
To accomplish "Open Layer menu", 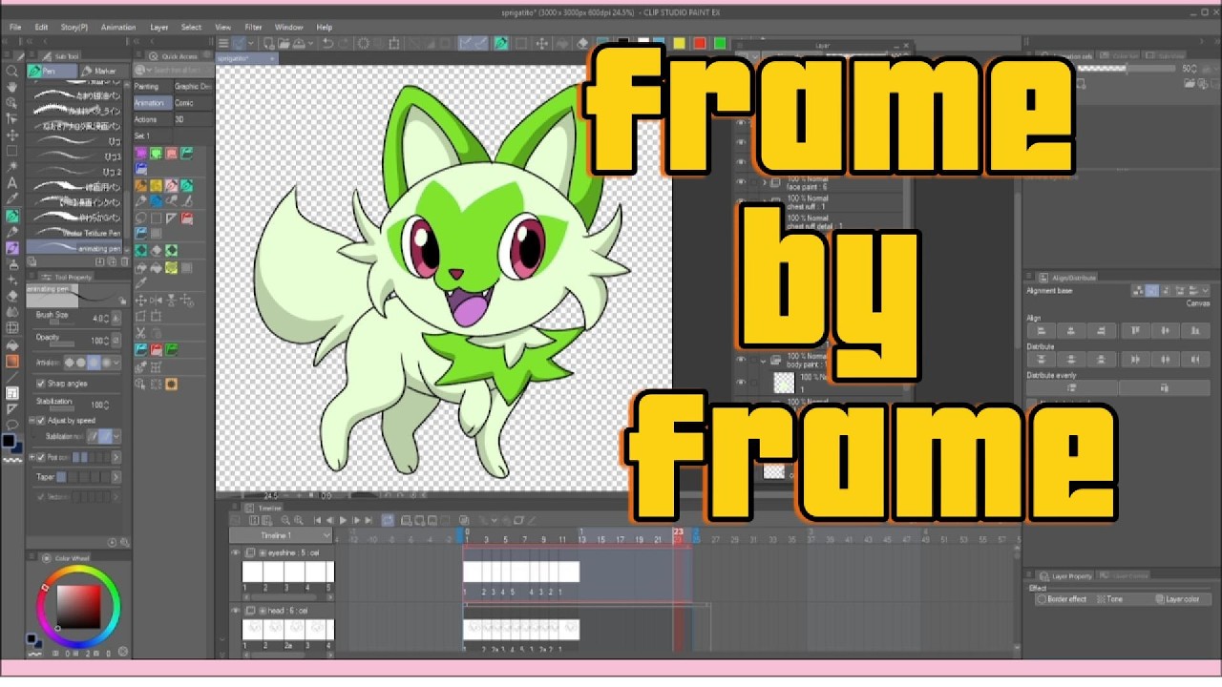I will (x=159, y=27).
